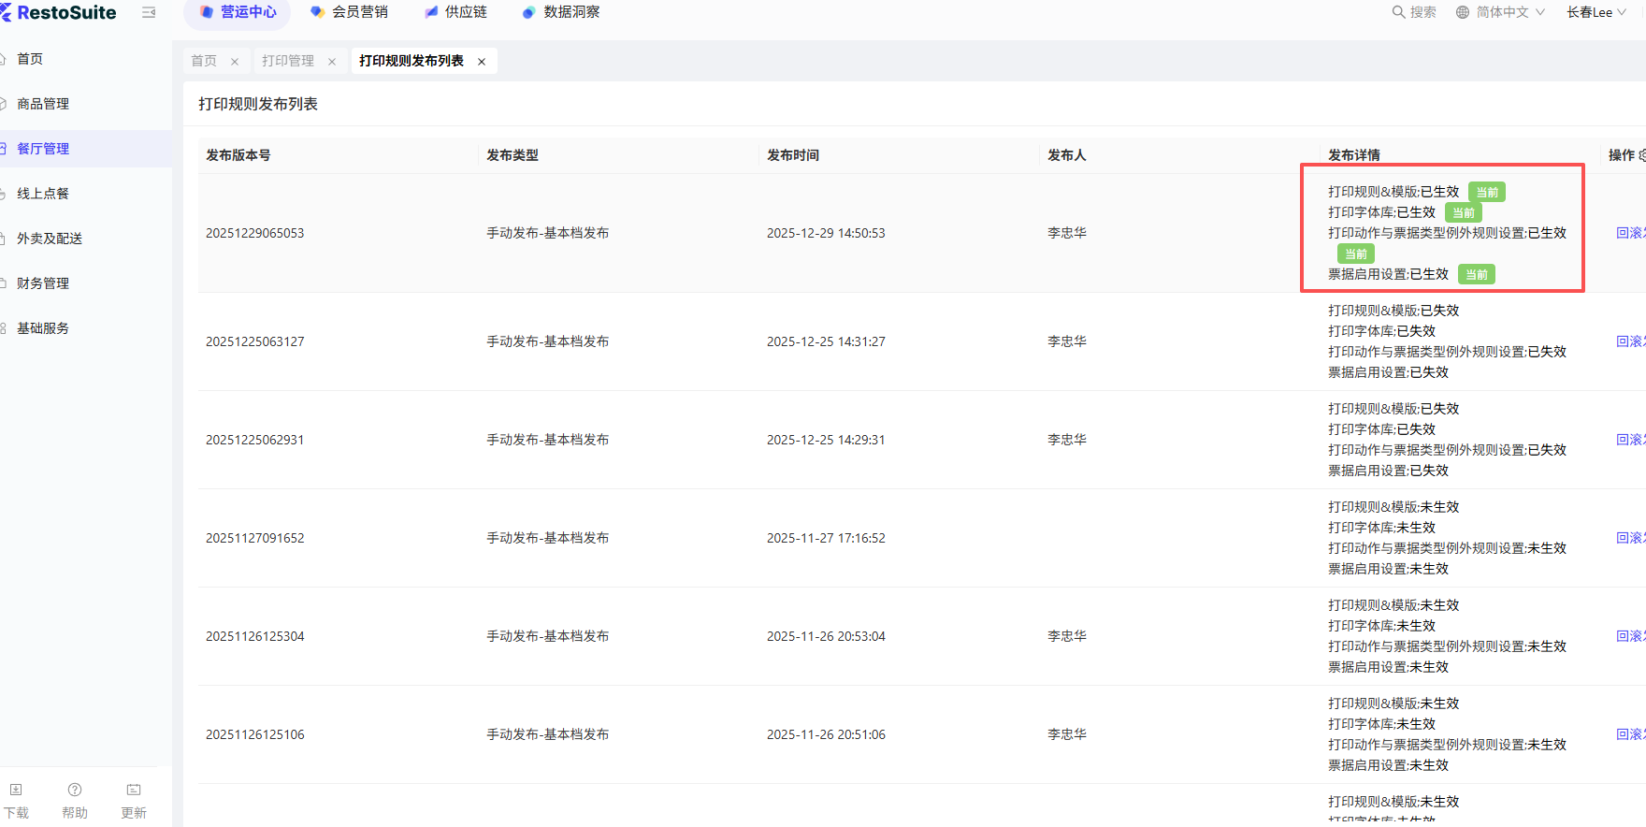Viewport: 1646px width, 827px height.
Task: Open the 简体中文 language dropdown
Action: (1501, 12)
